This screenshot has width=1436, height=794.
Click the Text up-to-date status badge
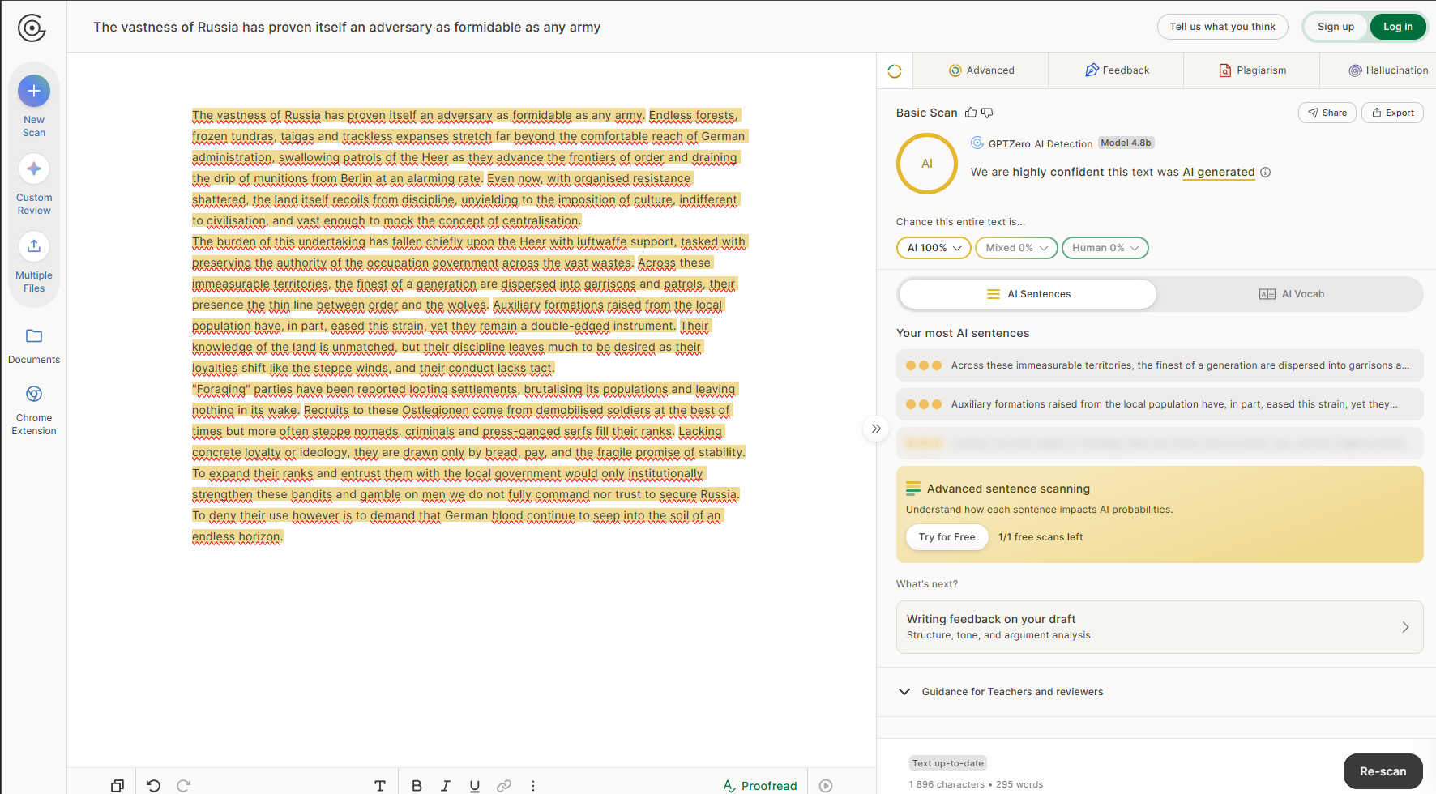coord(947,763)
